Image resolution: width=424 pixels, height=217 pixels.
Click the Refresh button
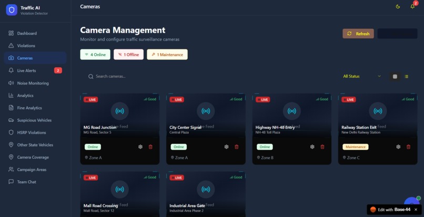(x=358, y=34)
